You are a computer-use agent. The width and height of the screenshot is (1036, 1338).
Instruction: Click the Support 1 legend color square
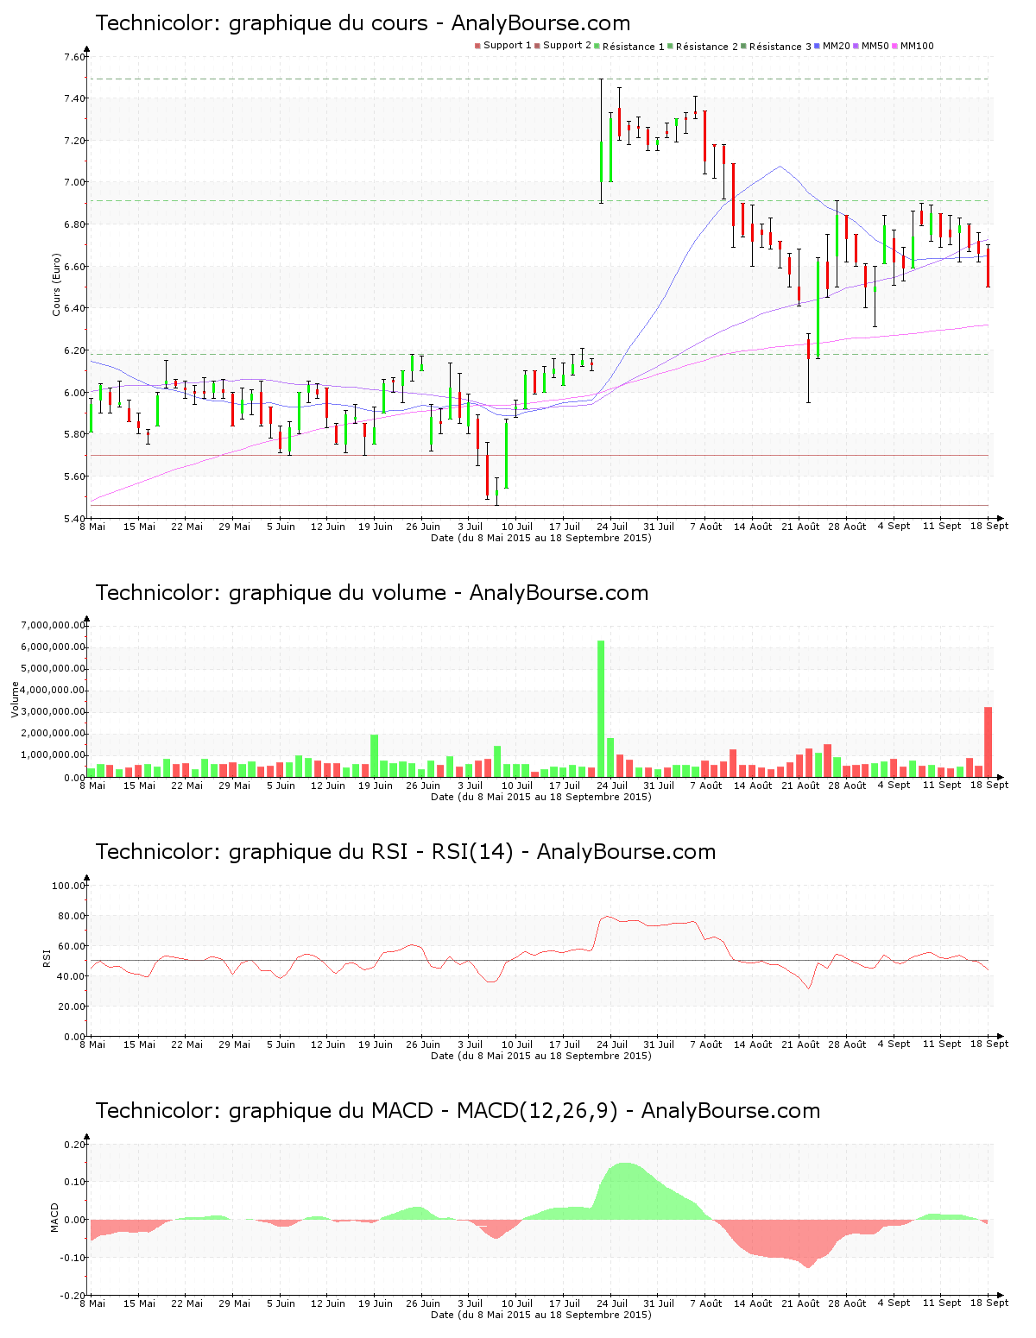[x=477, y=46]
